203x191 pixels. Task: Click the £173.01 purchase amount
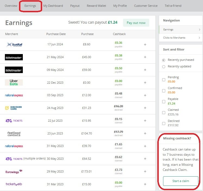(86, 171)
